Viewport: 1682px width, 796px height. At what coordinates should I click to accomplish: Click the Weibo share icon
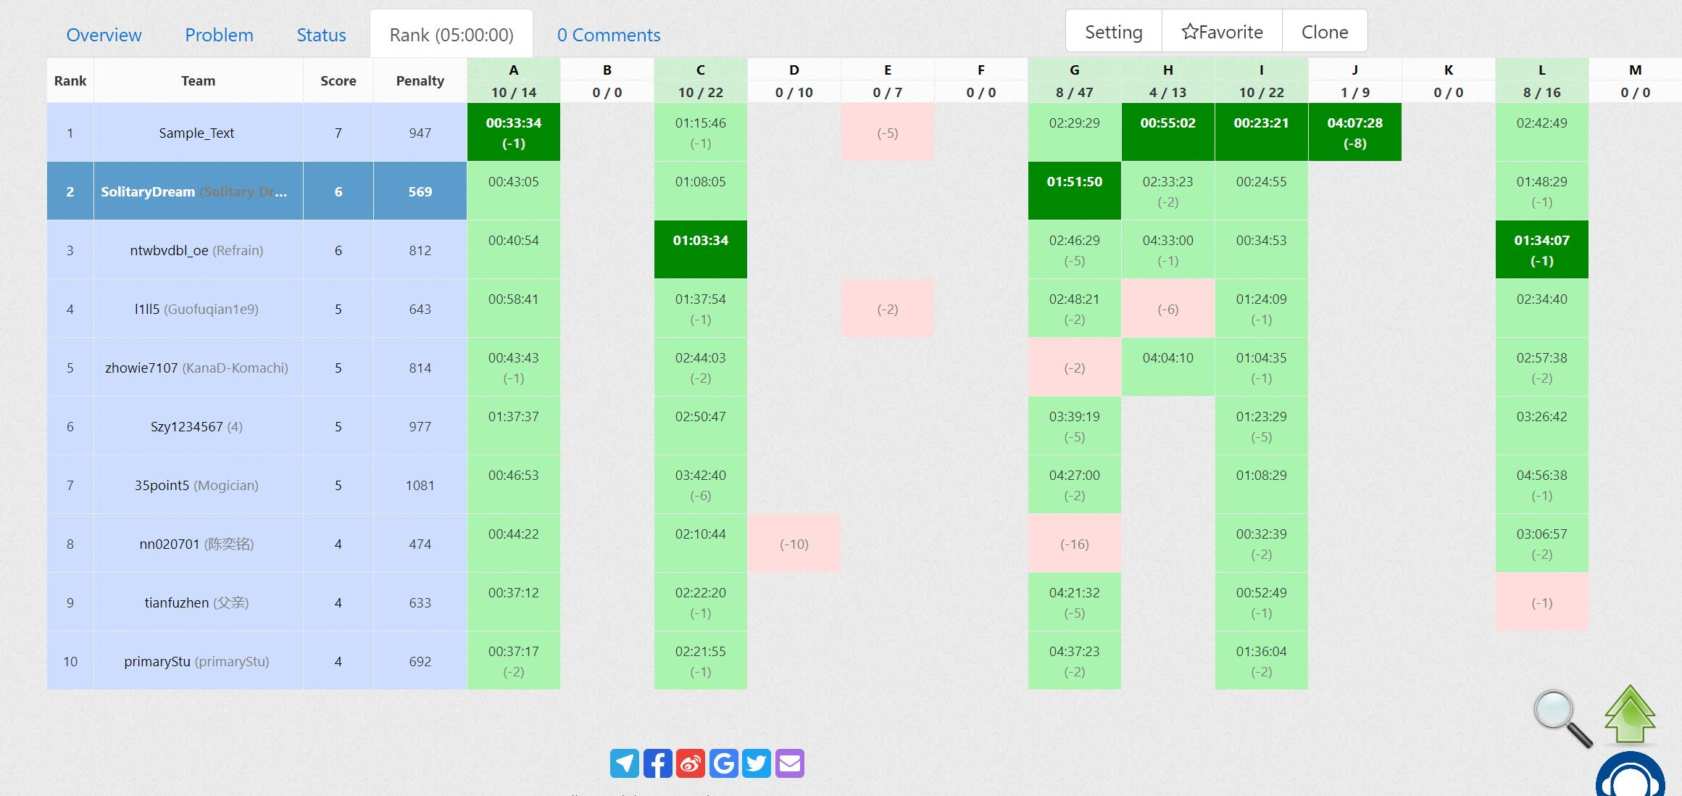pos(691,763)
